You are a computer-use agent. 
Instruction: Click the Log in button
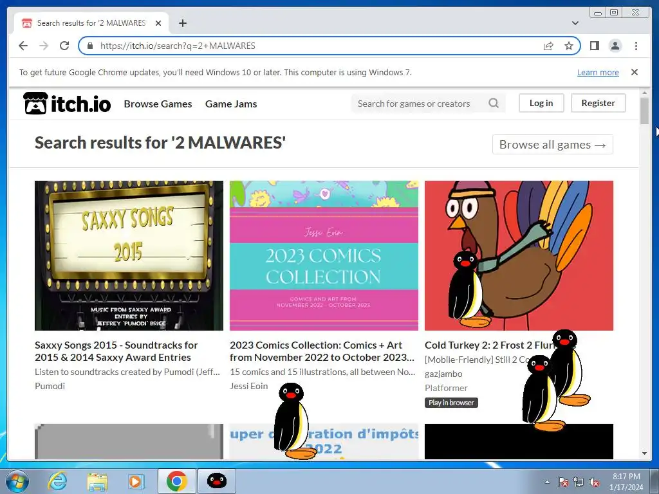point(541,103)
